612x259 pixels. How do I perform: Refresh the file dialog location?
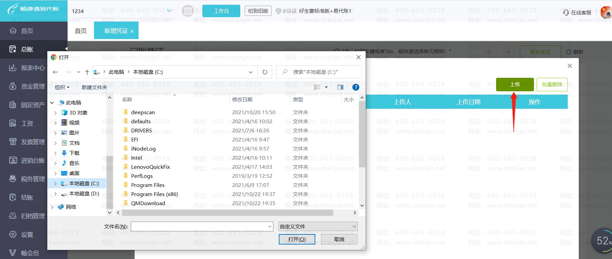(265, 72)
